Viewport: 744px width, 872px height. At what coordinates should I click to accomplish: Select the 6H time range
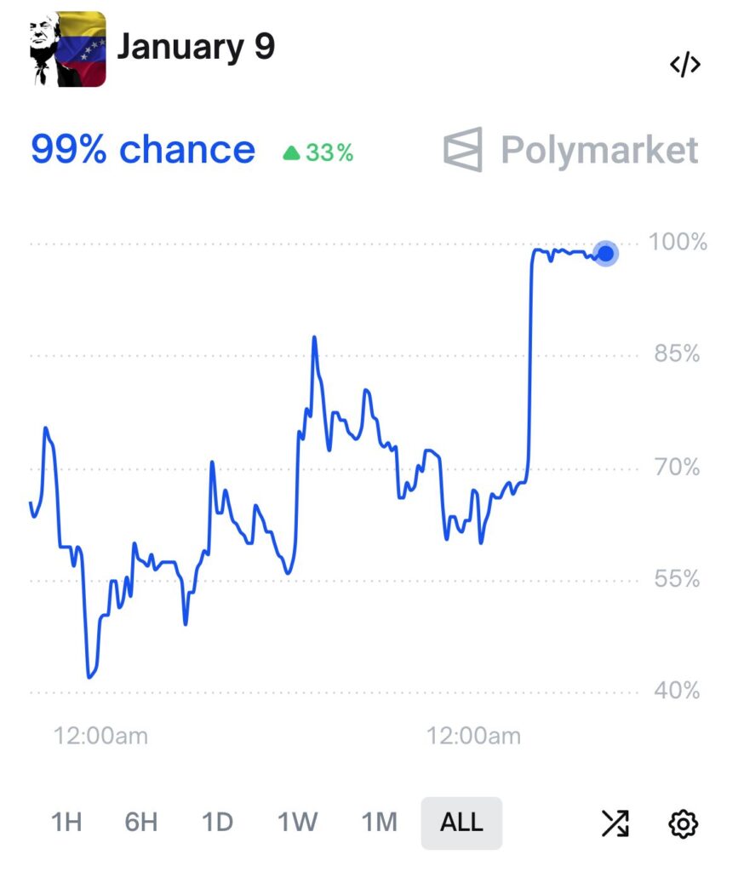tap(141, 823)
